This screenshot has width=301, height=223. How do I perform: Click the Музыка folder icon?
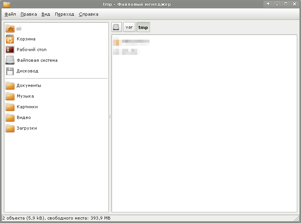click(x=10, y=96)
